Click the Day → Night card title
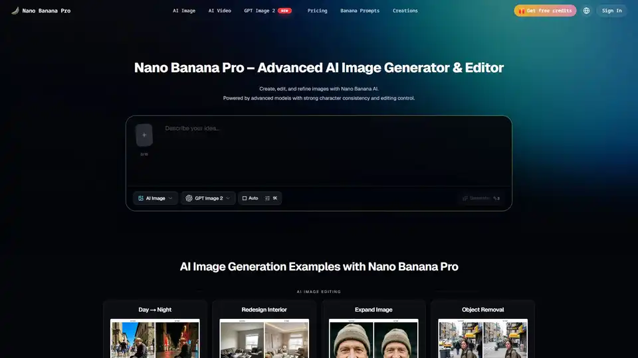The width and height of the screenshot is (638, 358). pyautogui.click(x=155, y=310)
